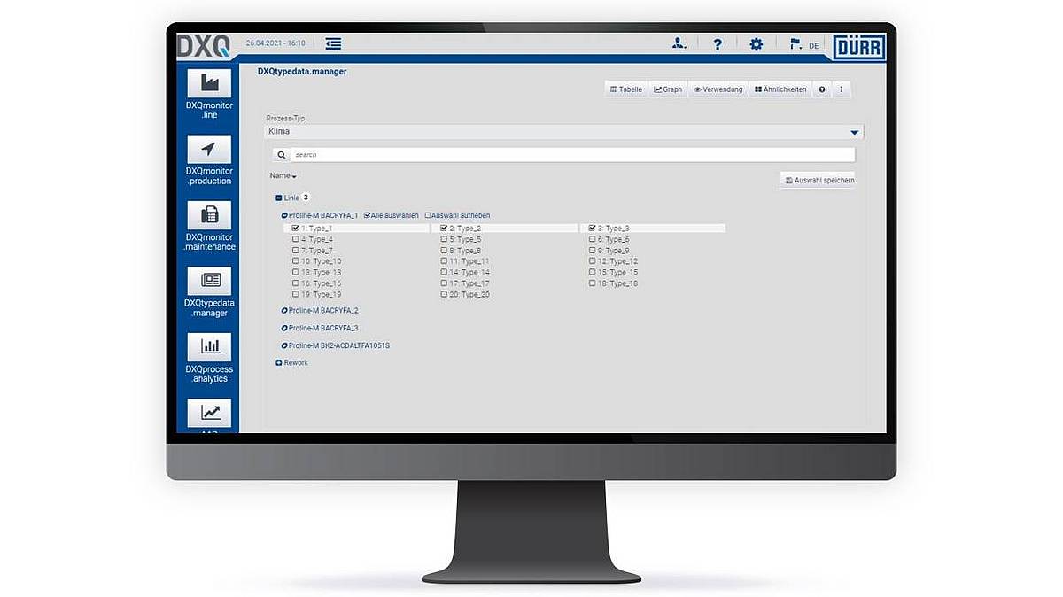Open the Prozess-Typ Klima dropdown

pyautogui.click(x=564, y=132)
